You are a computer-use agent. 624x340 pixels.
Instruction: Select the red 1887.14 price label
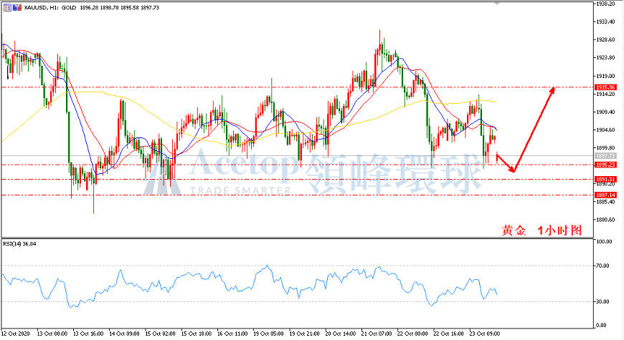(605, 195)
